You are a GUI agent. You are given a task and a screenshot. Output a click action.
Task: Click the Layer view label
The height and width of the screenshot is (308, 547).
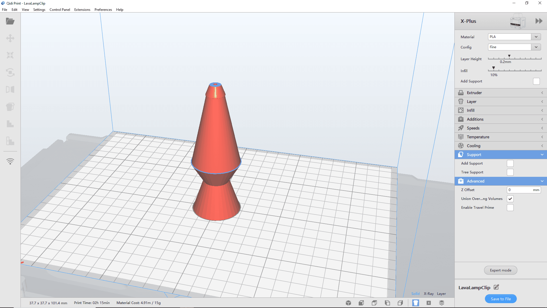coord(441,294)
